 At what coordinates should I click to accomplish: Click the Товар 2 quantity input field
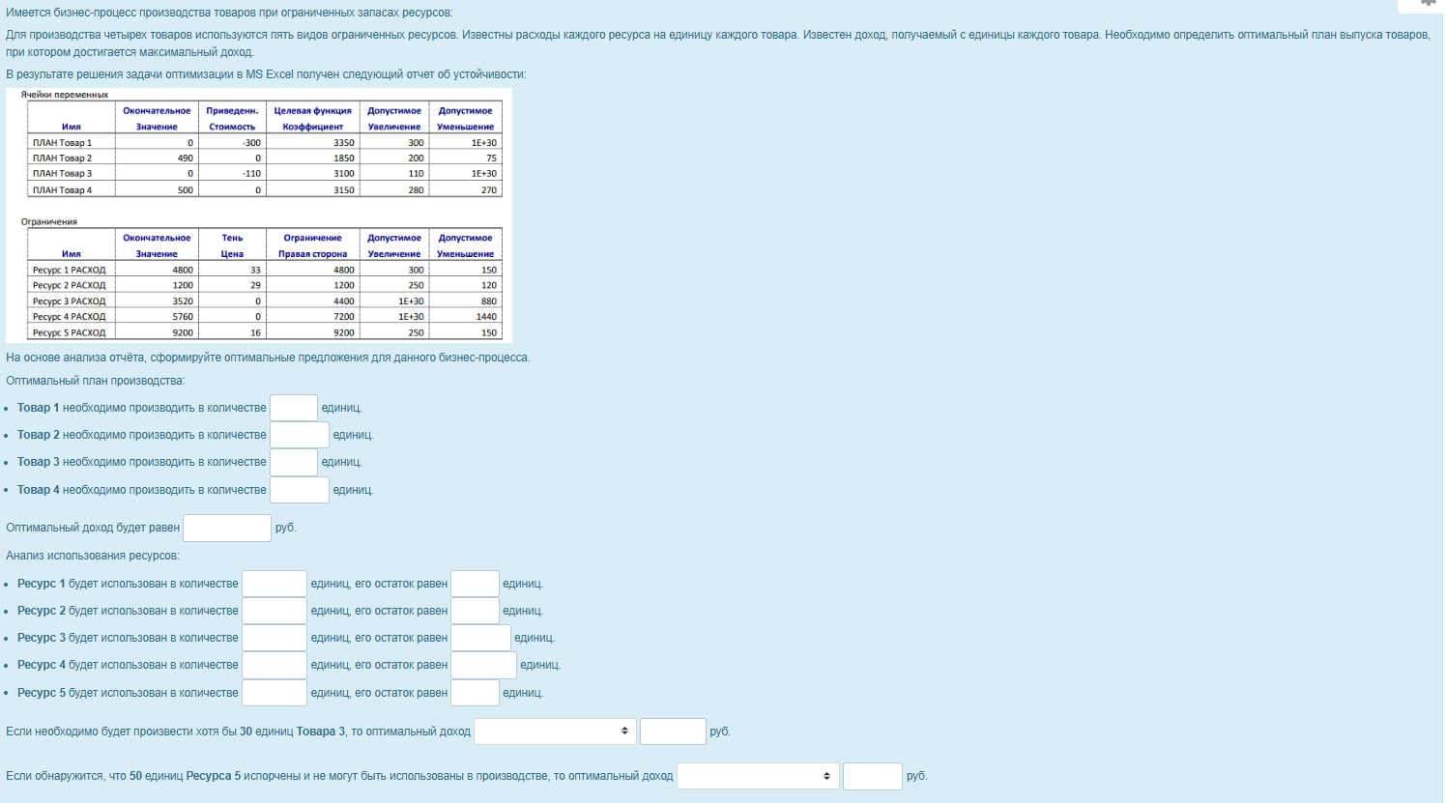(300, 435)
